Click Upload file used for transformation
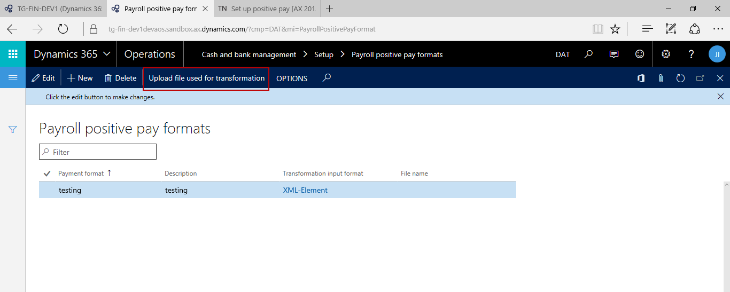The image size is (730, 292). [x=206, y=78]
